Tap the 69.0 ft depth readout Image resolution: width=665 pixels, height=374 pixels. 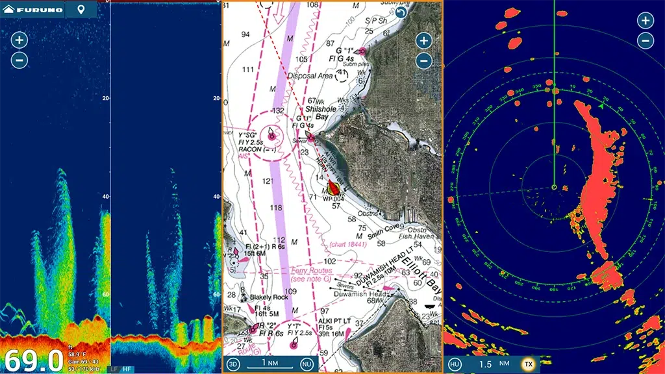pos(32,360)
